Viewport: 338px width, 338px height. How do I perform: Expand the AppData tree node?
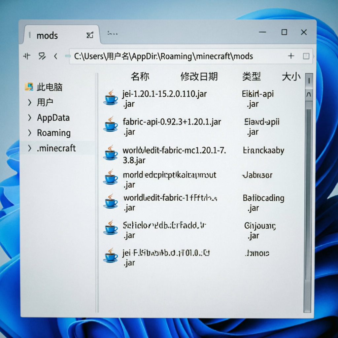[30, 118]
